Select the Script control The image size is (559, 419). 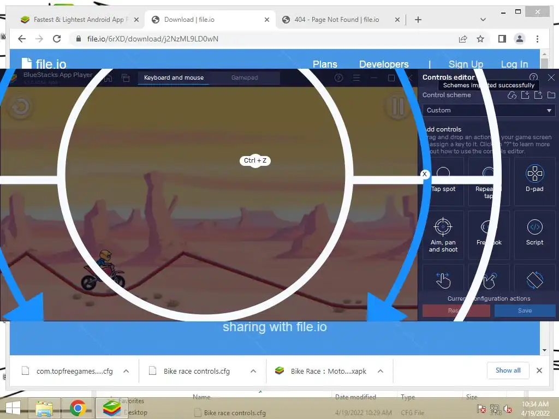pyautogui.click(x=534, y=235)
